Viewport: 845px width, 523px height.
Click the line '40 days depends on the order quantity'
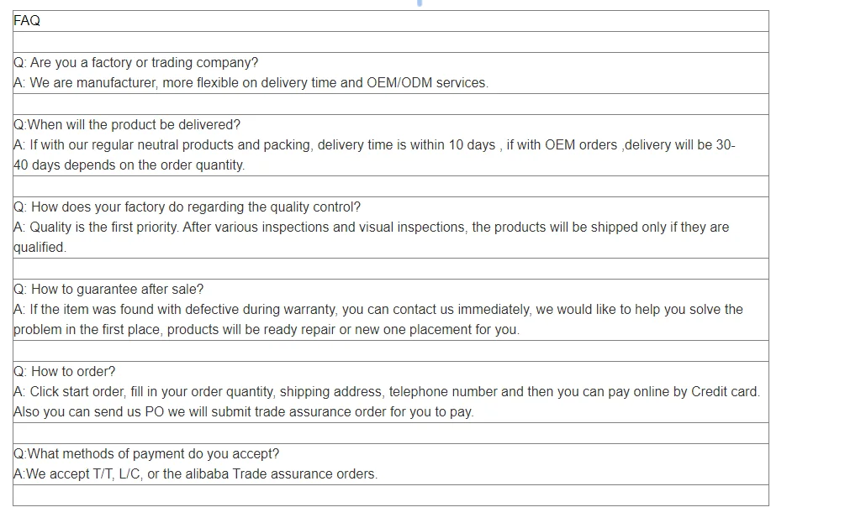[x=129, y=165]
